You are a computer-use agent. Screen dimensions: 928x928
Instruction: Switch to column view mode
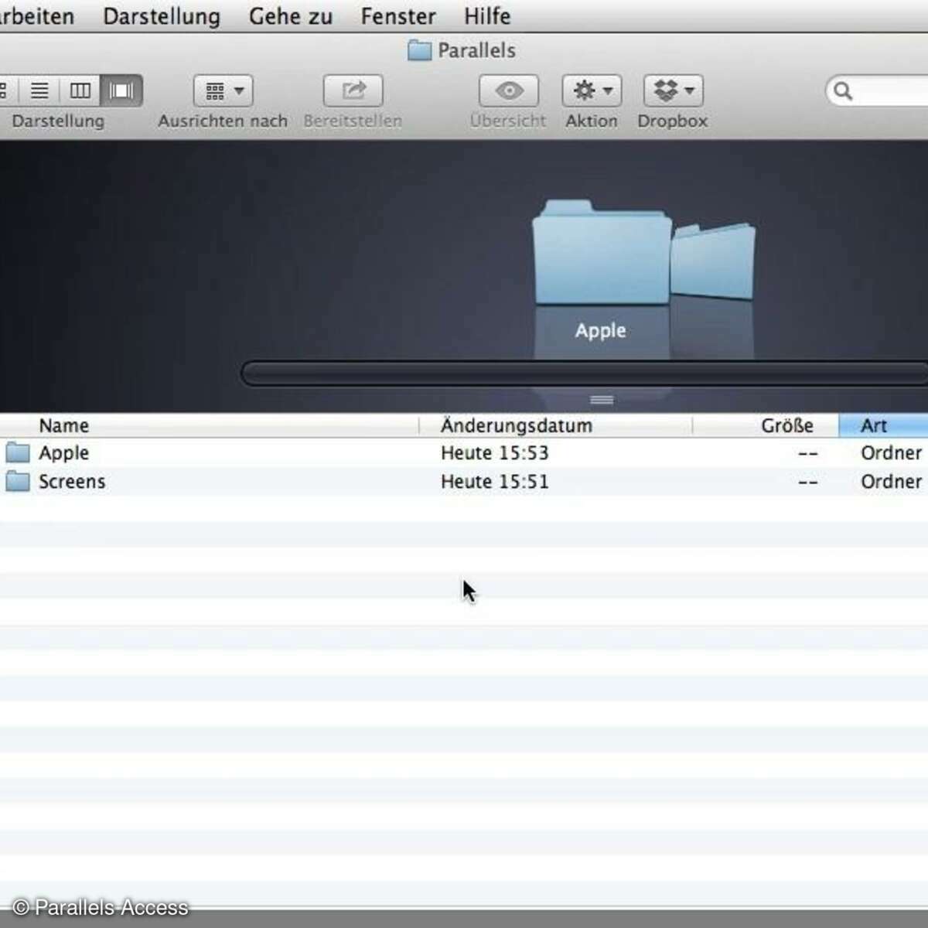(x=80, y=91)
